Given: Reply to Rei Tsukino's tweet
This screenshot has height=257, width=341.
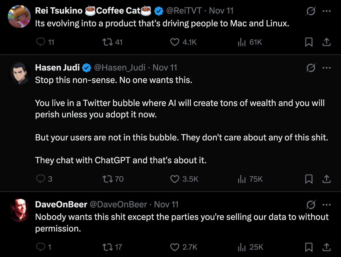Looking at the screenshot, I should (41, 42).
